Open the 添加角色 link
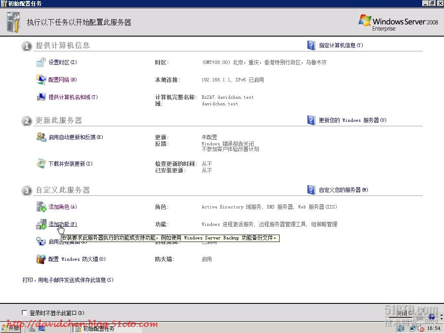Viewport: 444px width, 333px height. [62, 207]
